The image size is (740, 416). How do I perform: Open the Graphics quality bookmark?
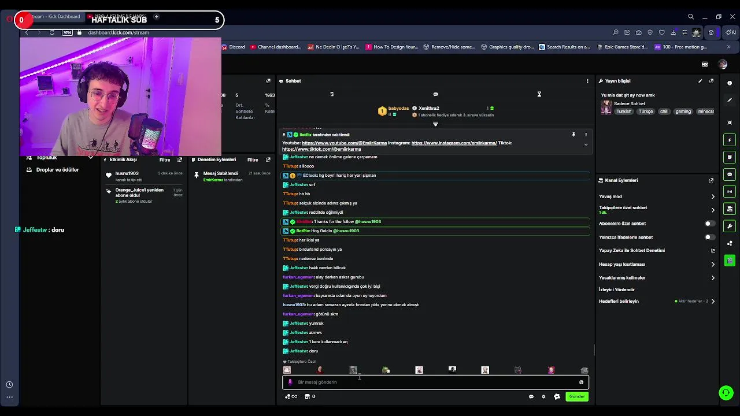click(x=508, y=47)
